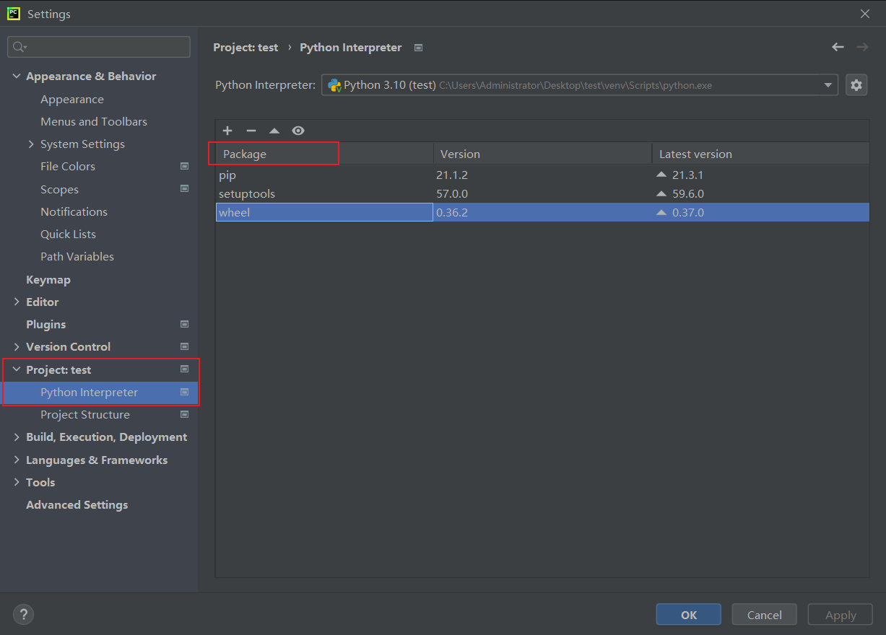Image resolution: width=886 pixels, height=635 pixels.
Task: Click project icon next to Project: test
Action: point(184,369)
